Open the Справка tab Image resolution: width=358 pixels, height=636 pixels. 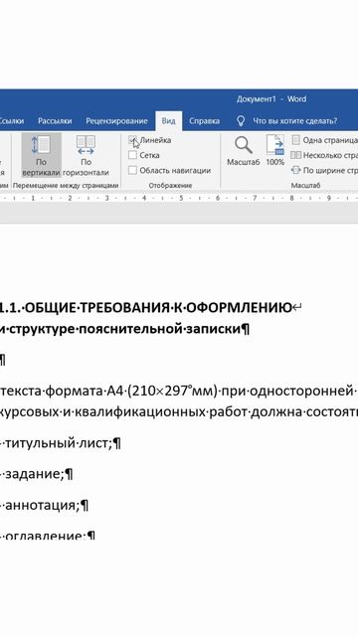pos(204,121)
